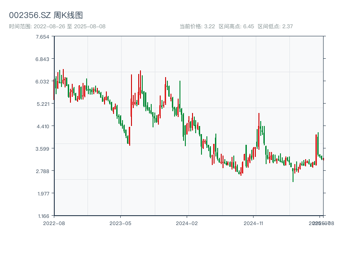Click the lowest green candle dipping below 2.788
This screenshot has width=359, height=269.
coord(293,175)
